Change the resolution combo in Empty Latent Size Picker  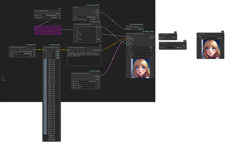tap(86, 81)
